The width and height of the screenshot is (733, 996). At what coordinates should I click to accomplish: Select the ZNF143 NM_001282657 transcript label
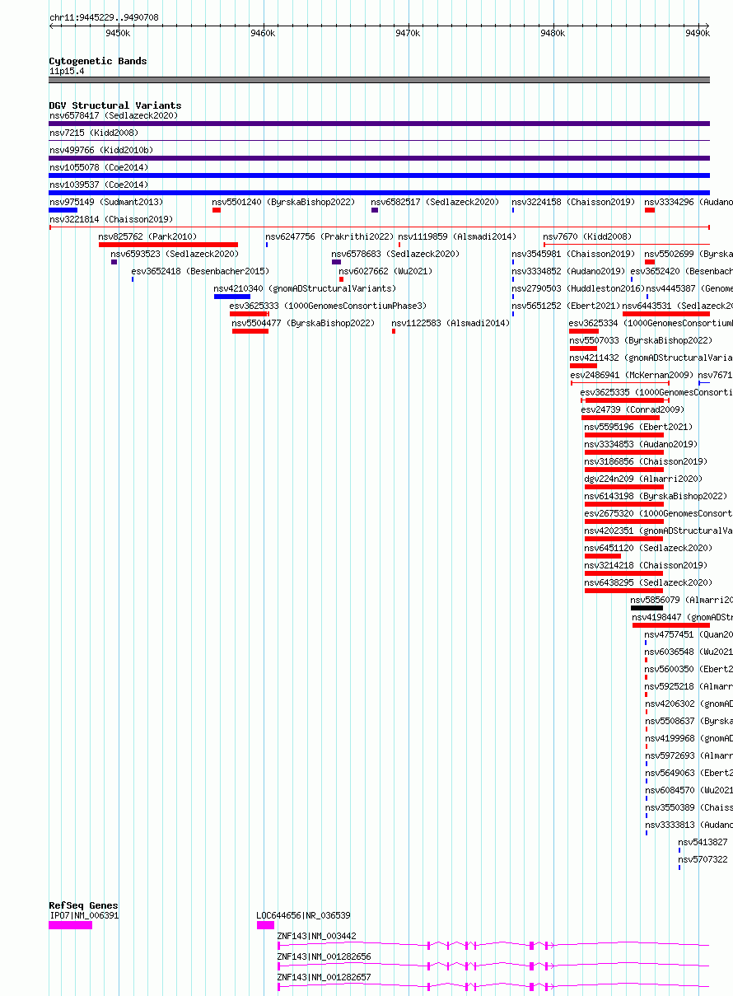(x=324, y=977)
